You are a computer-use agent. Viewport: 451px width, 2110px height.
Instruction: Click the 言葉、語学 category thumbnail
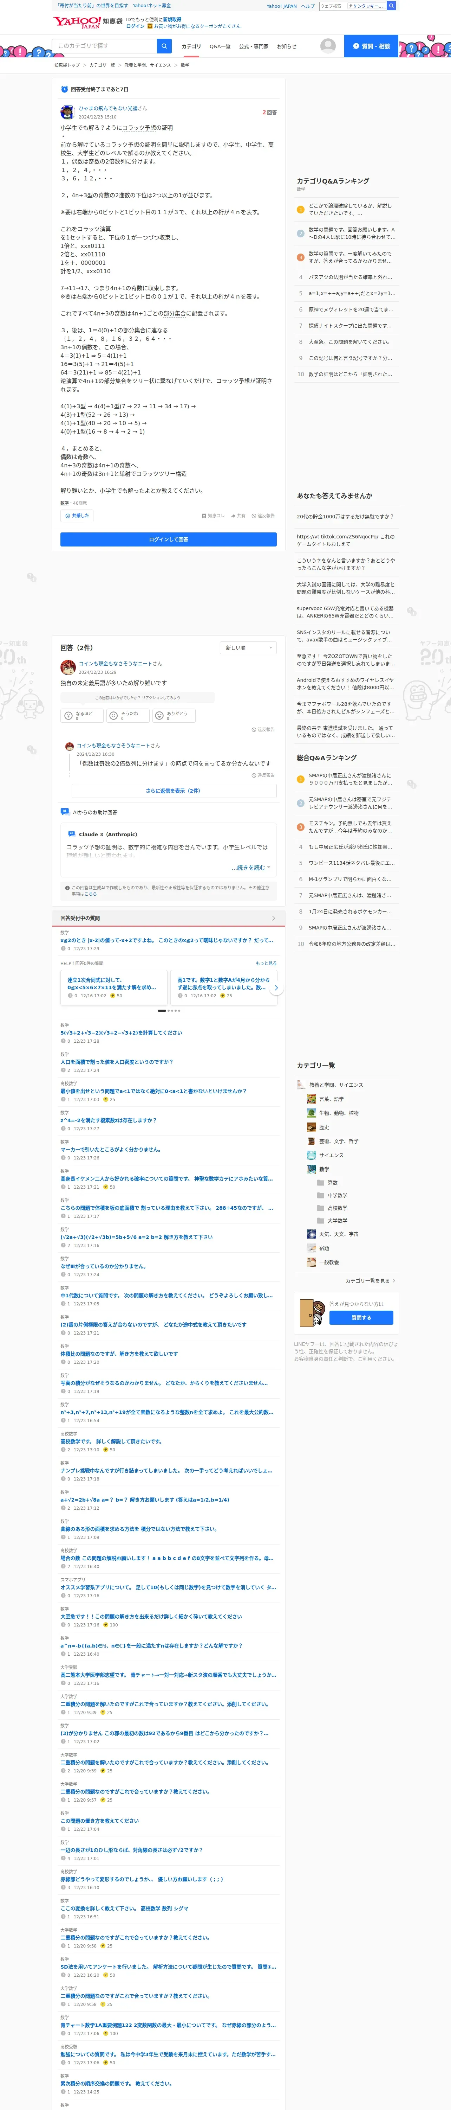tap(311, 1099)
